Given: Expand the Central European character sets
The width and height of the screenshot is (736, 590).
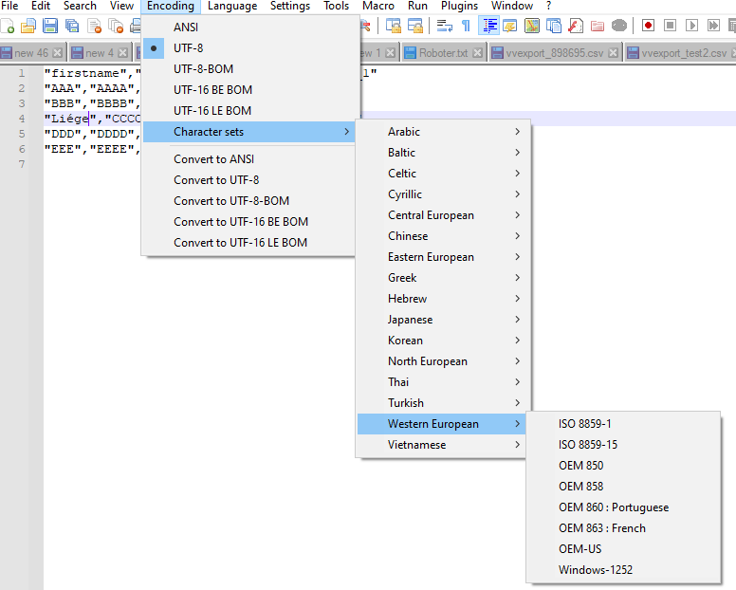Looking at the screenshot, I should (431, 215).
